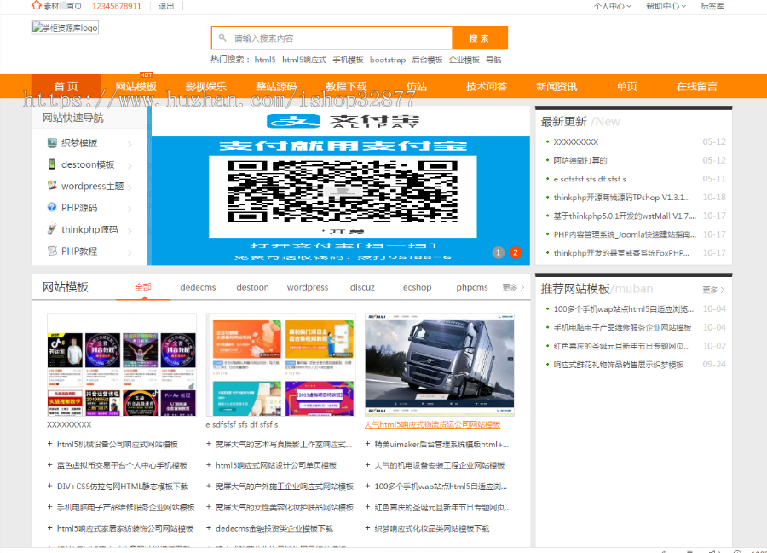
Task: Open 响应式鲜花礼物饰品销售展示织梦模板 entry
Action: pos(619,365)
